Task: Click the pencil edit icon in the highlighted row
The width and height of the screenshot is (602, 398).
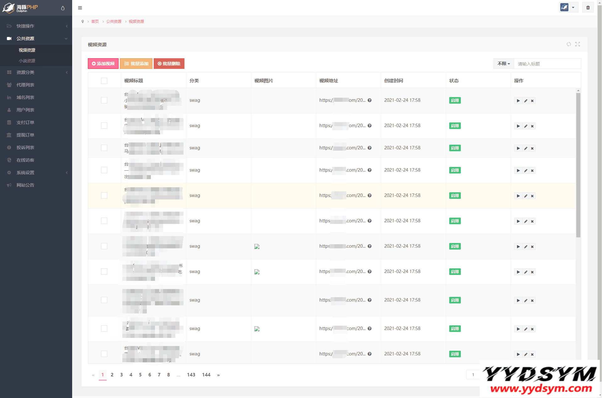Action: [525, 196]
